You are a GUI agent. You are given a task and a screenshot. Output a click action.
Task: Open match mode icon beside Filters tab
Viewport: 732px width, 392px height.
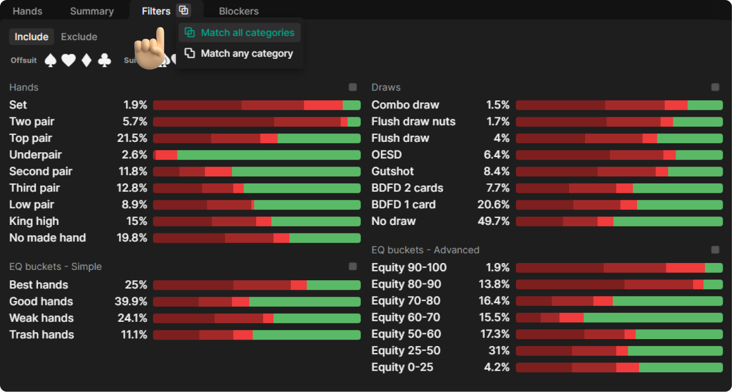click(183, 10)
